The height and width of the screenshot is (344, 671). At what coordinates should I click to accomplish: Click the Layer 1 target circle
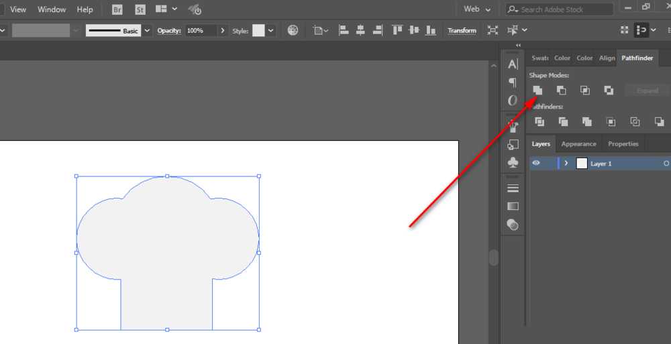pos(666,164)
